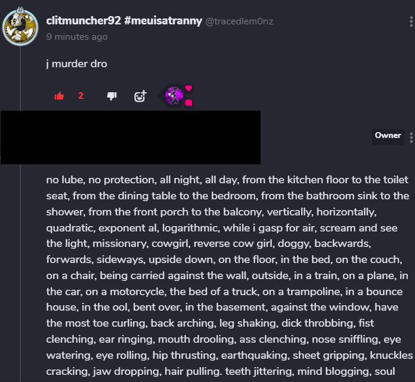Click the pink heart reaction badge

point(188,88)
